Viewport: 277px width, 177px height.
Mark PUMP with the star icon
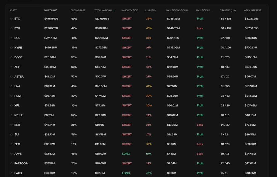[x=11, y=96]
